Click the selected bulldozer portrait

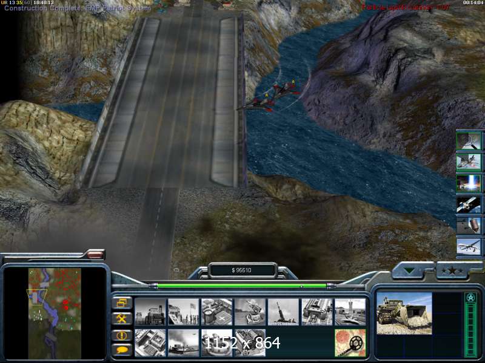(x=404, y=313)
